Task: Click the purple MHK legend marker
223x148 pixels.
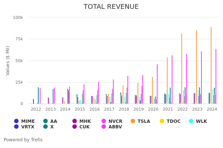Action: (x=74, y=121)
